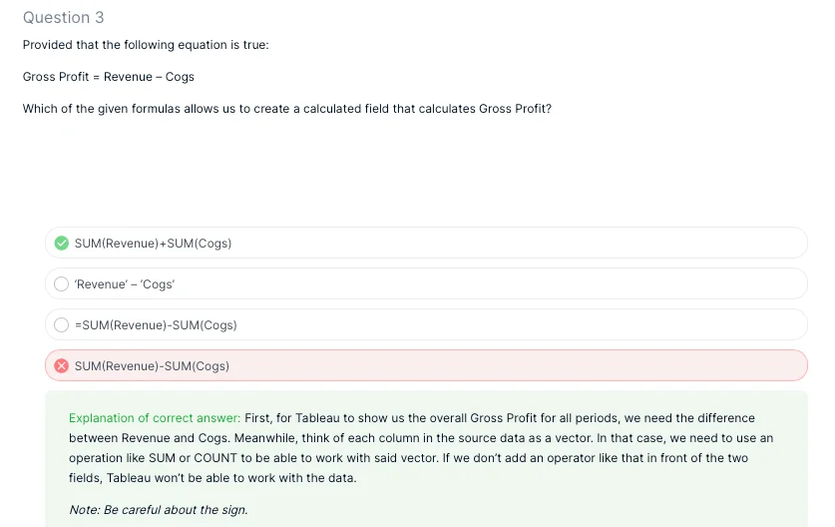Viewport: 835px width, 527px height.
Task: Click the 'Which of the given formulas' question text
Action: point(287,109)
